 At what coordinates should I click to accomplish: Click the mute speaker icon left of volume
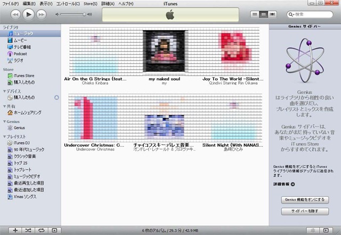tap(57, 14)
